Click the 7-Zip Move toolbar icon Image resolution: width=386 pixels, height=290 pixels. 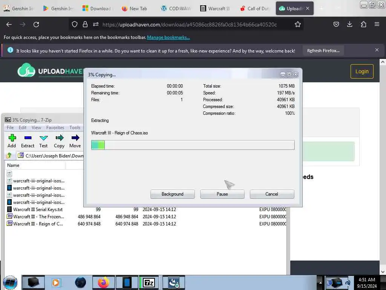(75, 141)
